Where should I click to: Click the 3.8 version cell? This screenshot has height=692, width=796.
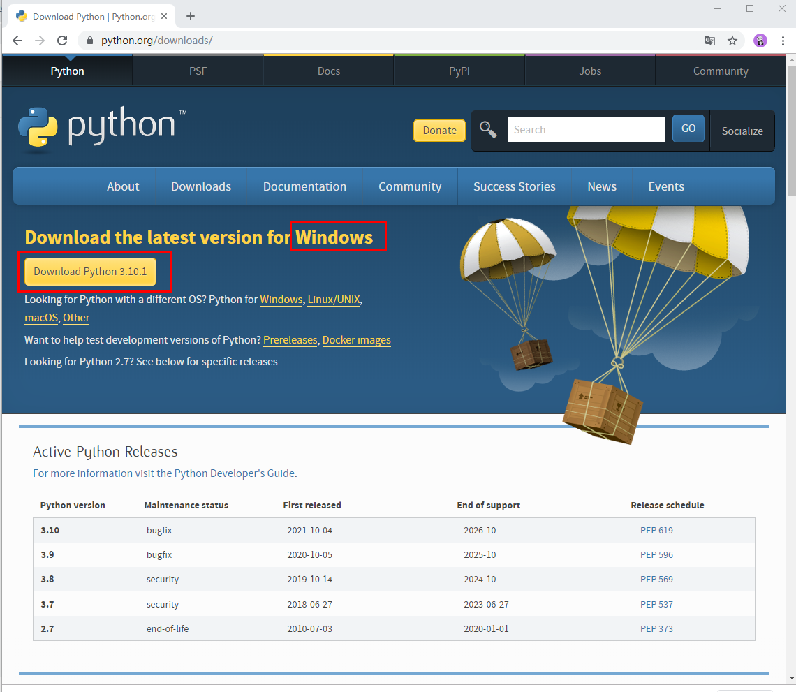tap(47, 580)
